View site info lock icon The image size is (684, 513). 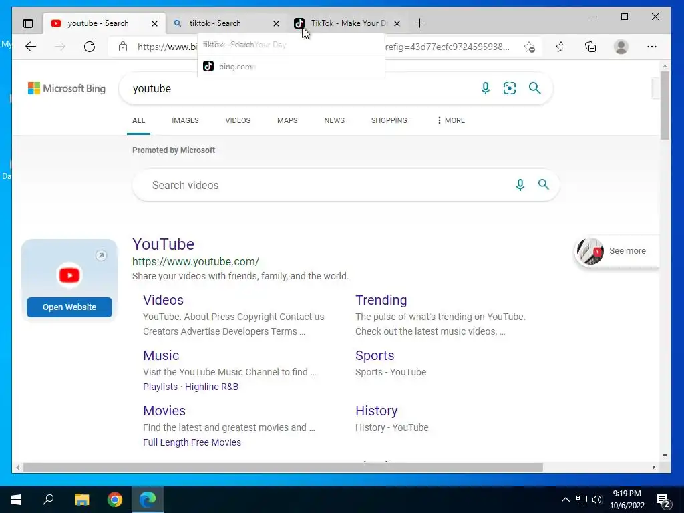[x=123, y=47]
